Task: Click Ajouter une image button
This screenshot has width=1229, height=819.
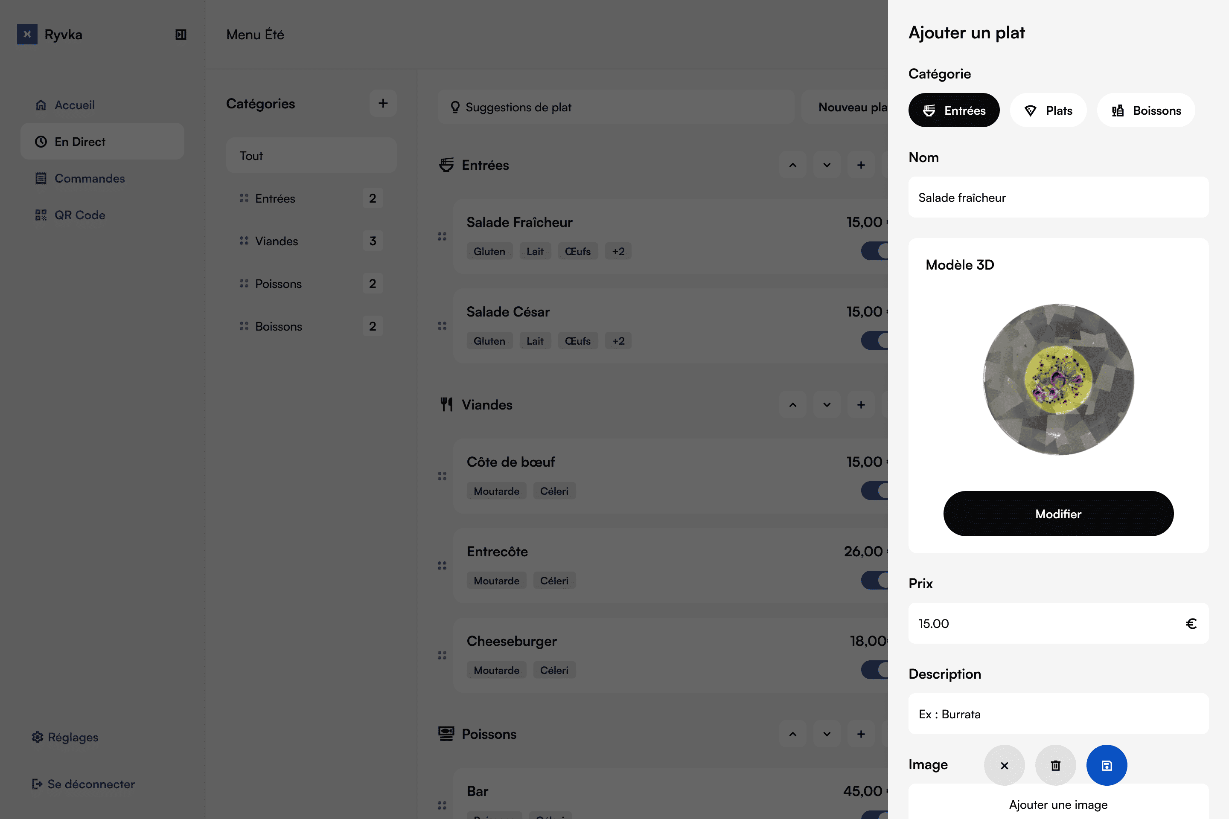Action: pyautogui.click(x=1058, y=804)
